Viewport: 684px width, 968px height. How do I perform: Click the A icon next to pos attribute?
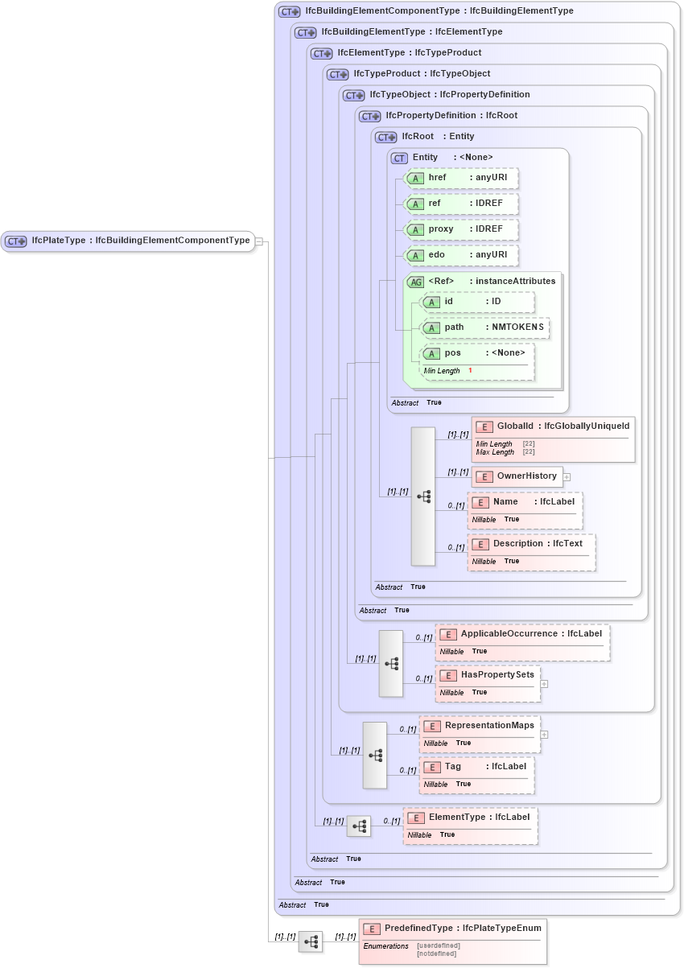[432, 352]
